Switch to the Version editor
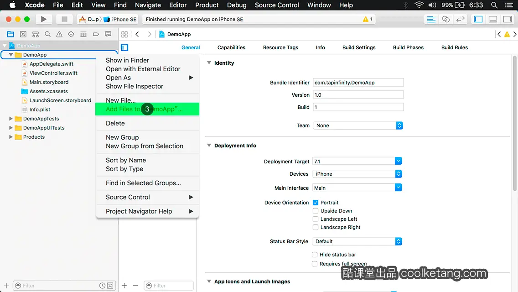The width and height of the screenshot is (518, 292). (x=460, y=19)
